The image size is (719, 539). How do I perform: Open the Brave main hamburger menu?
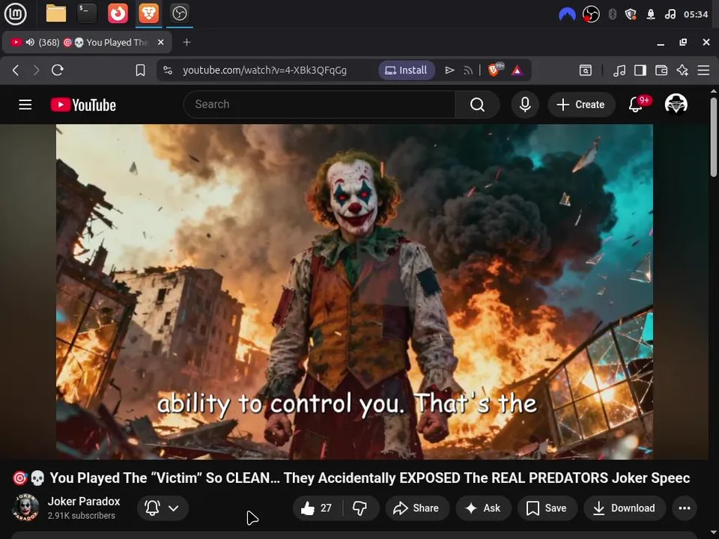[703, 70]
